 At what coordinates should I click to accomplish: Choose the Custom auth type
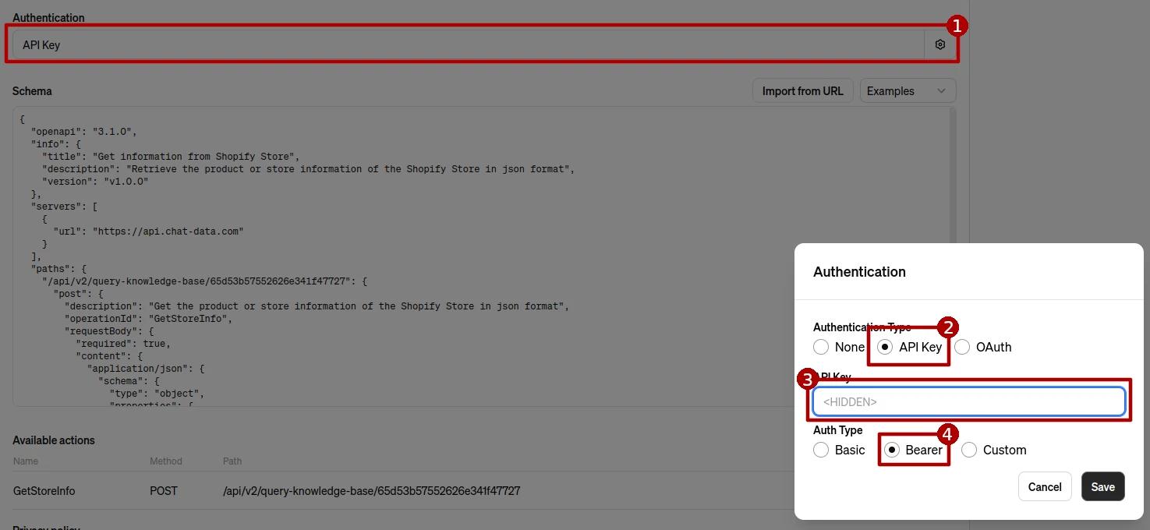(x=969, y=450)
